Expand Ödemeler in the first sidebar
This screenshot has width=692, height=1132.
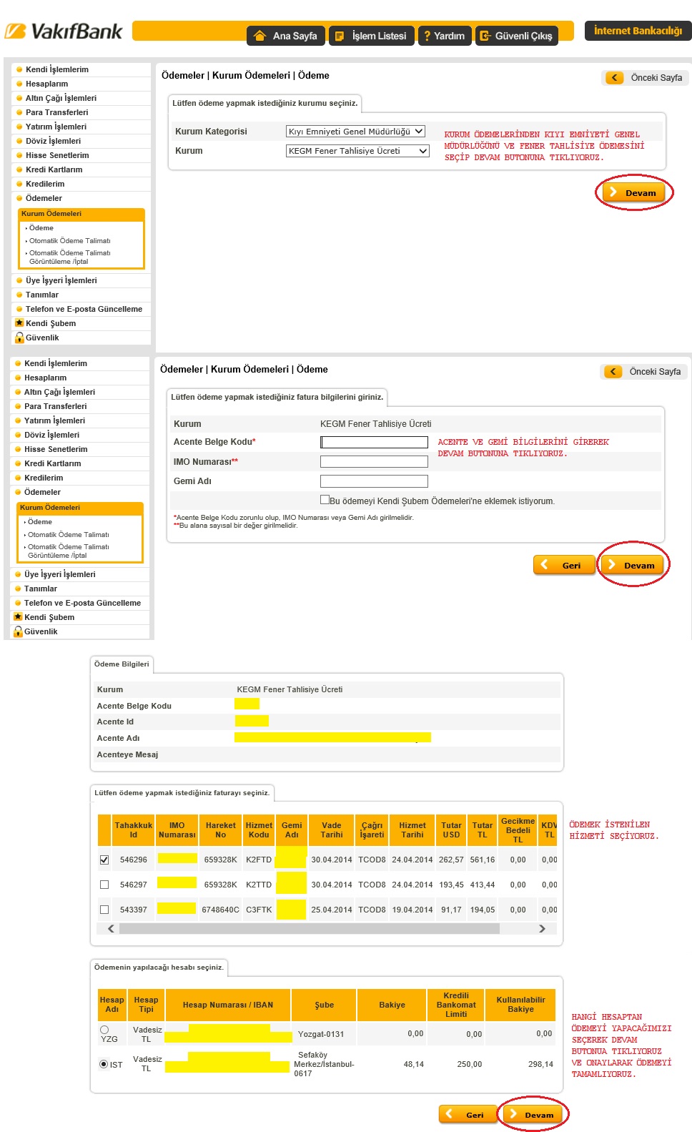(44, 198)
